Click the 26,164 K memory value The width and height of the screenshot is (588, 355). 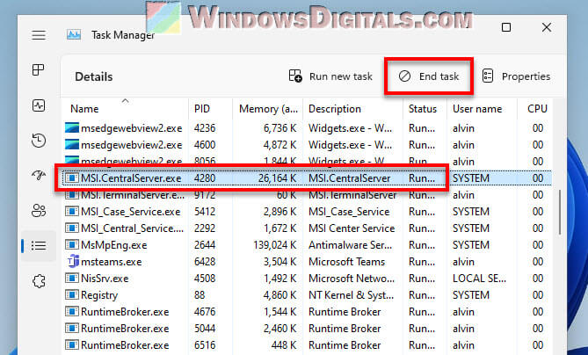(x=278, y=178)
